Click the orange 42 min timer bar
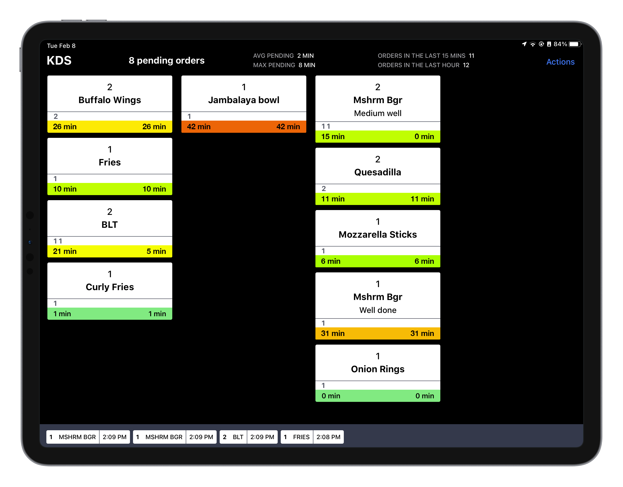Screen dimensions: 623x487 (244, 127)
